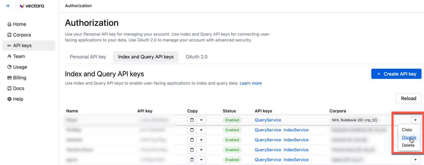Open Billing in the sidebar
424x165 pixels.
tap(19, 78)
